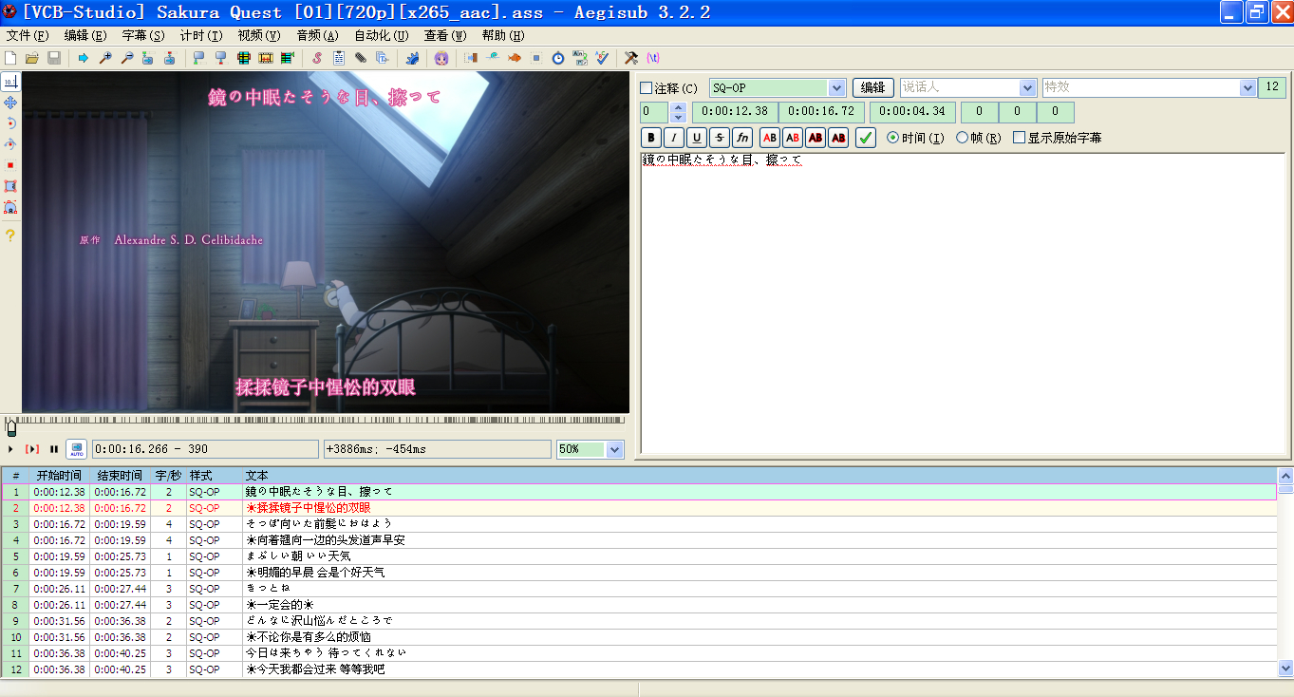Viewport: 1294px width, 697px height.
Task: Open the Automation manager gear icon
Action: coord(412,58)
